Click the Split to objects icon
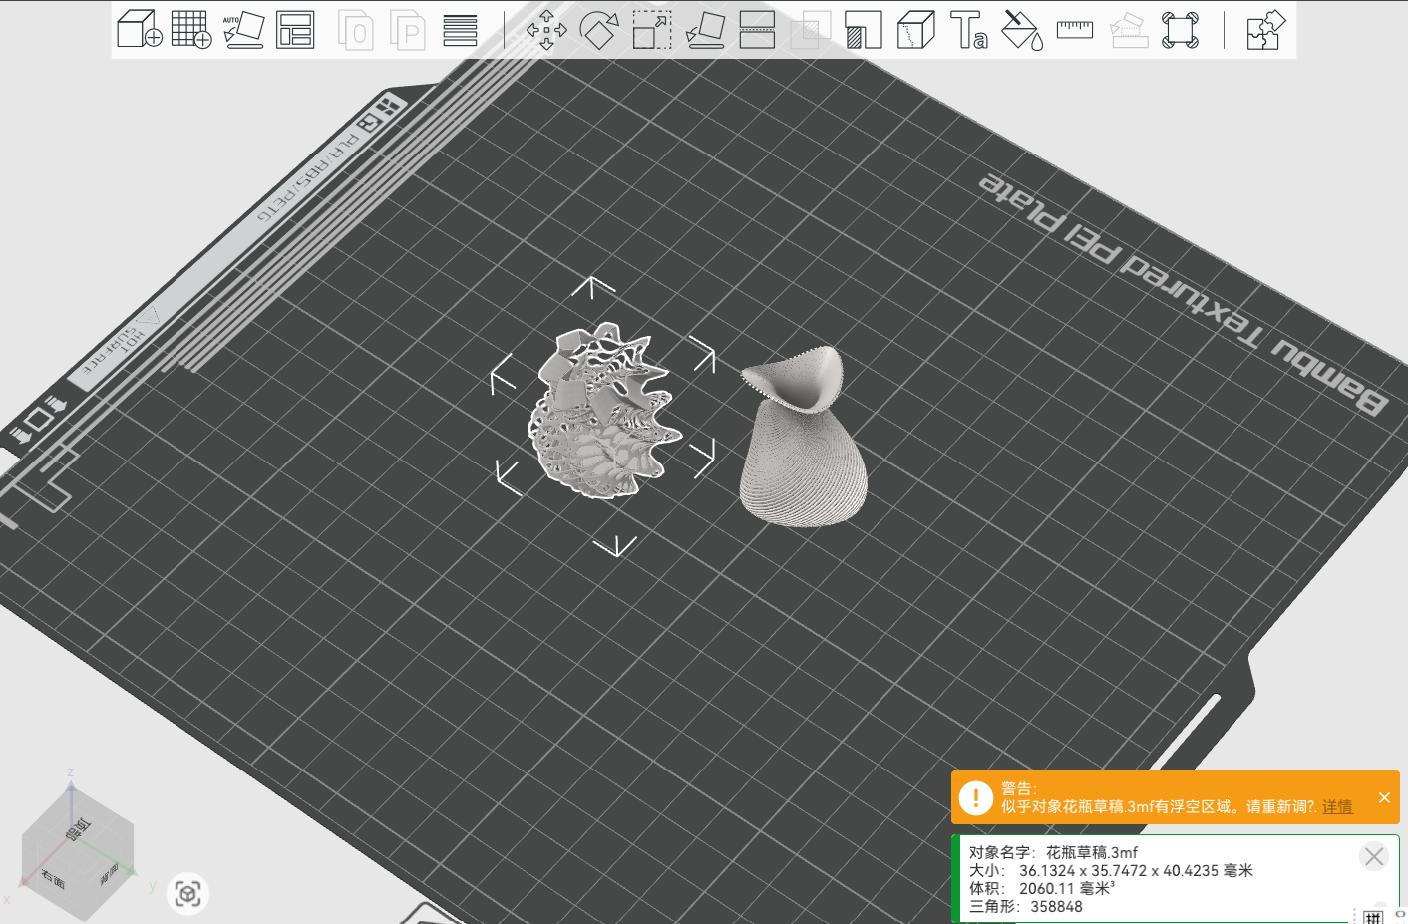 tap(356, 29)
